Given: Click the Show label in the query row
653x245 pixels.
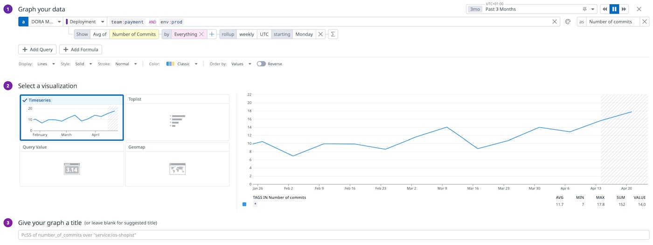Looking at the screenshot, I should (x=82, y=34).
